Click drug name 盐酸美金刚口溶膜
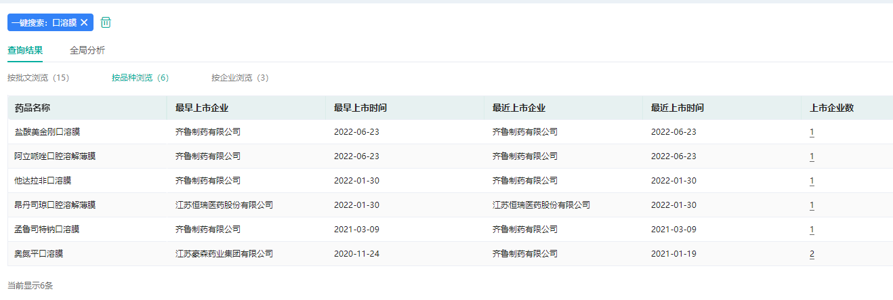The image size is (893, 300). pyautogui.click(x=47, y=132)
